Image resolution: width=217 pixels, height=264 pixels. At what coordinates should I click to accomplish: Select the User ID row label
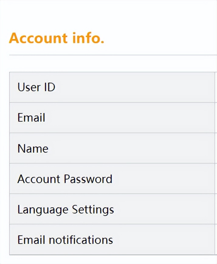click(x=36, y=87)
